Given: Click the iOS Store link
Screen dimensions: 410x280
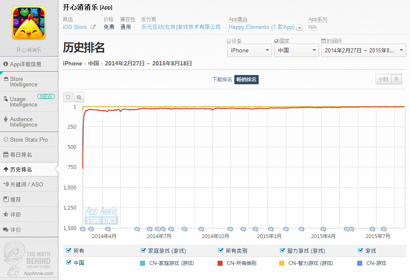Looking at the screenshot, I should tap(75, 27).
